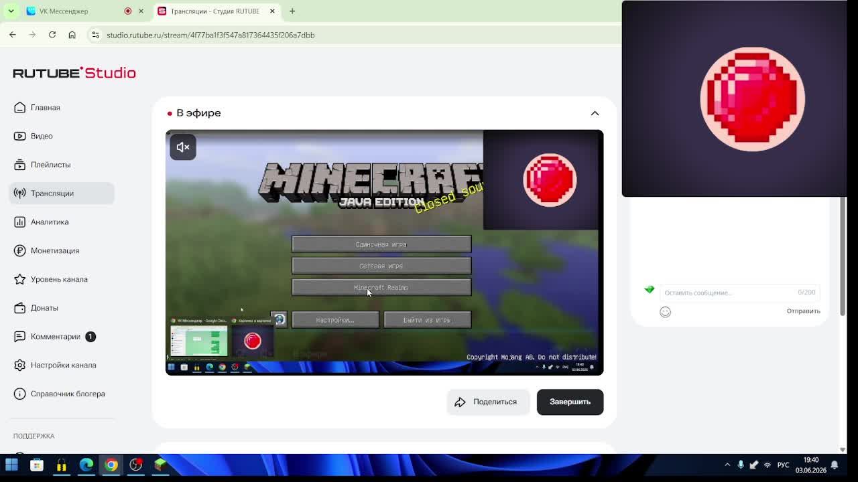Open the browser home page
This screenshot has height=482, width=858.
pyautogui.click(x=72, y=35)
